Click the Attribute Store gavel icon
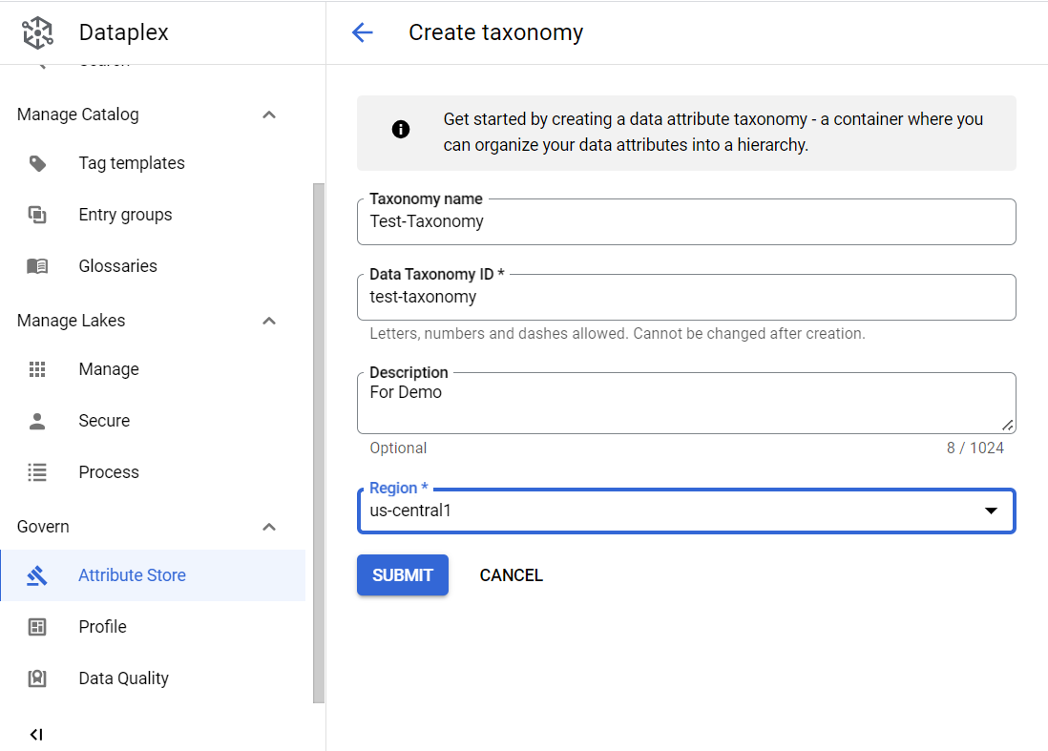This screenshot has height=751, width=1048. tap(37, 575)
